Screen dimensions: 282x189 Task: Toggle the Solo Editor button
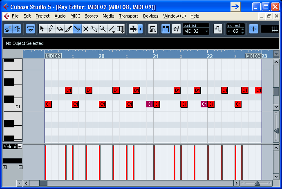point(8,29)
